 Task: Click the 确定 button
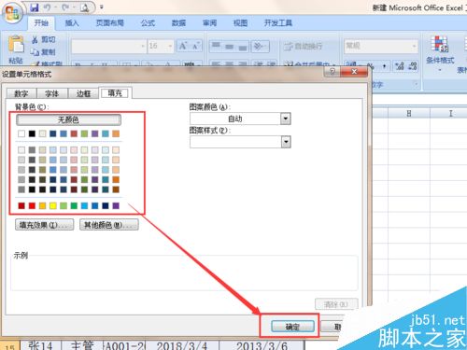292,327
